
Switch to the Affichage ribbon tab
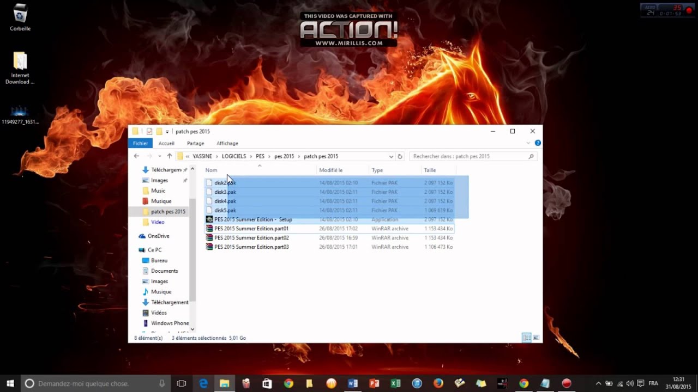click(227, 143)
